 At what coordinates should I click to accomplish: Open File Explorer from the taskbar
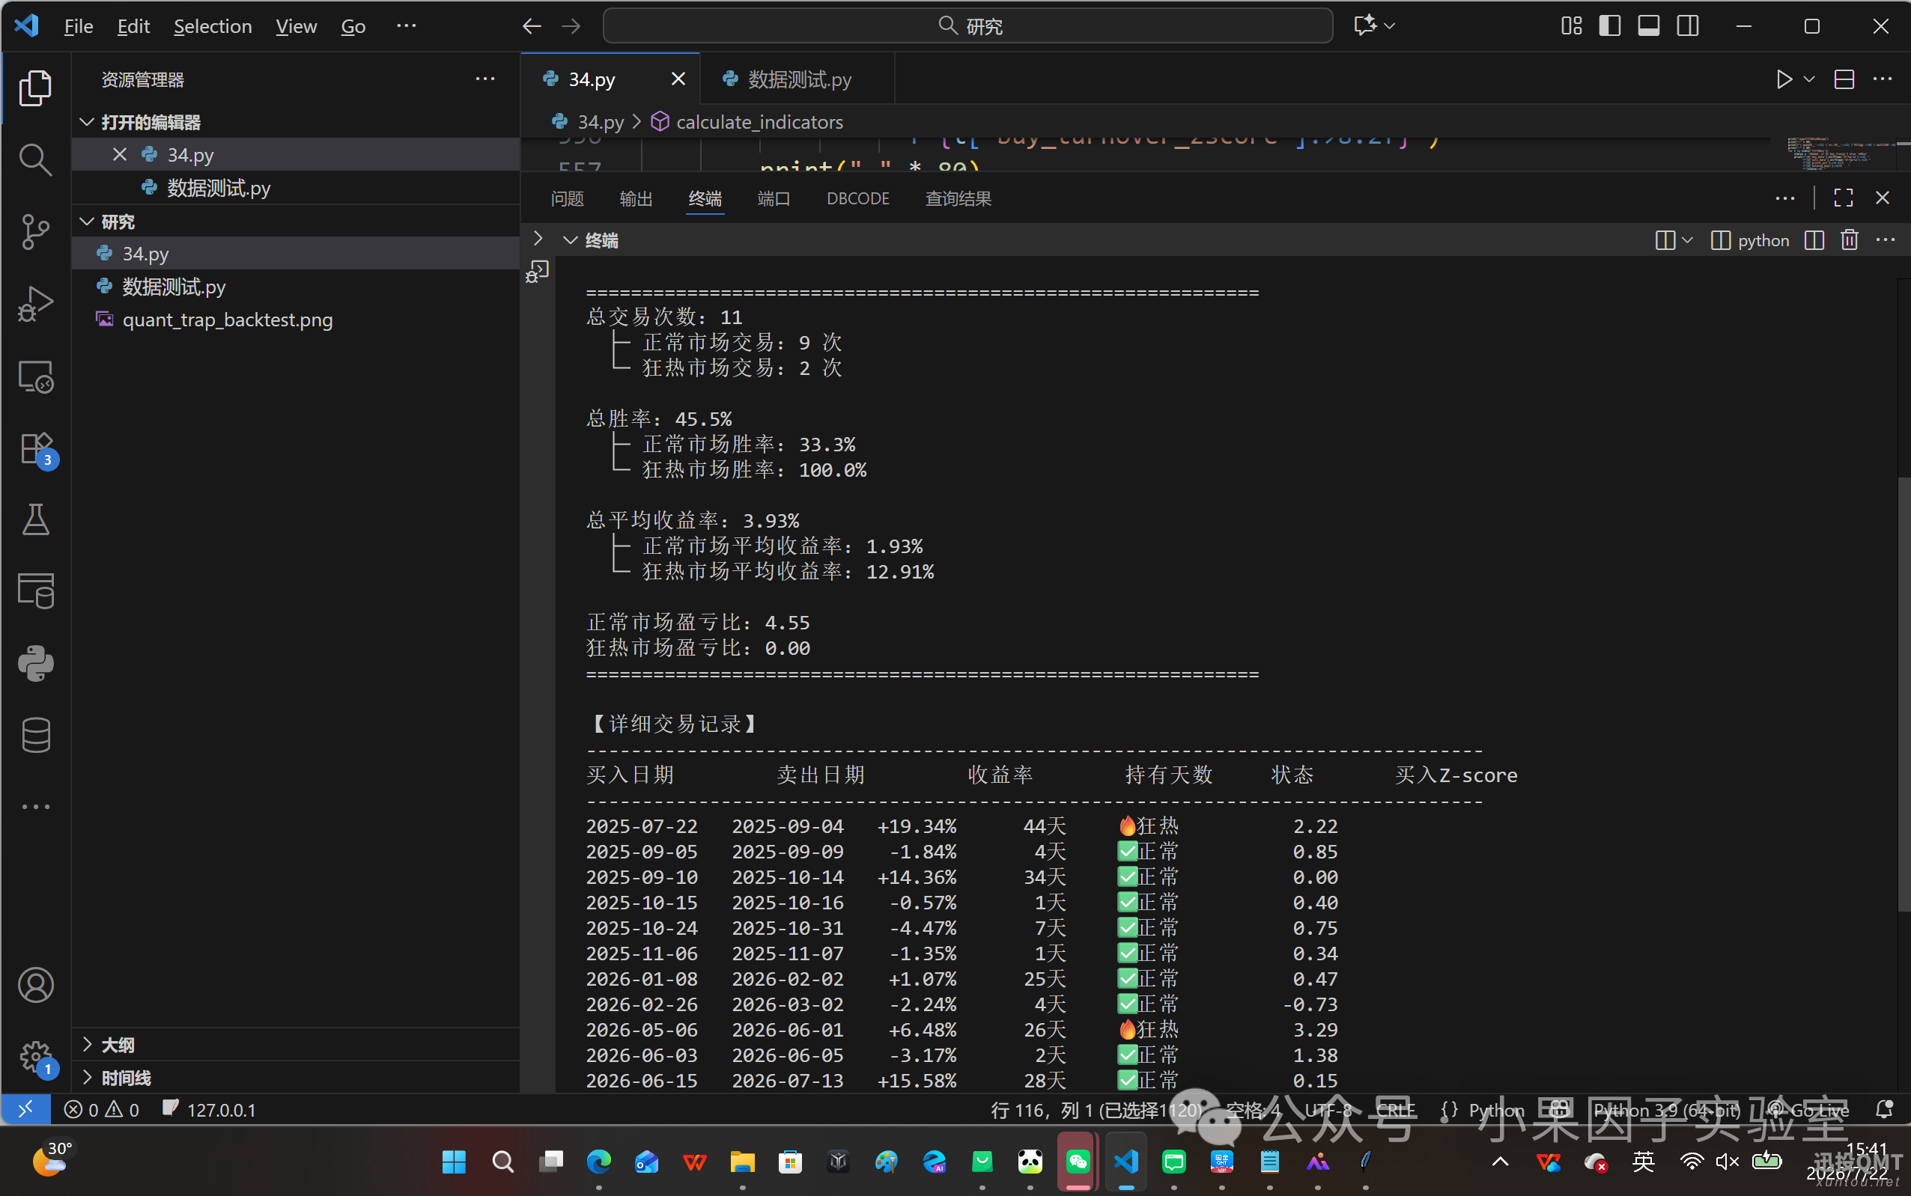(x=742, y=1161)
